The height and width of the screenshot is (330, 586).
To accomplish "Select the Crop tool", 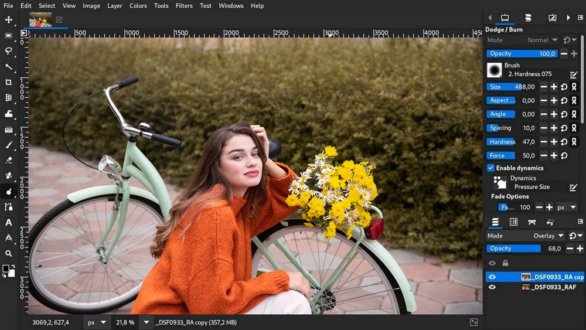I will tap(9, 82).
